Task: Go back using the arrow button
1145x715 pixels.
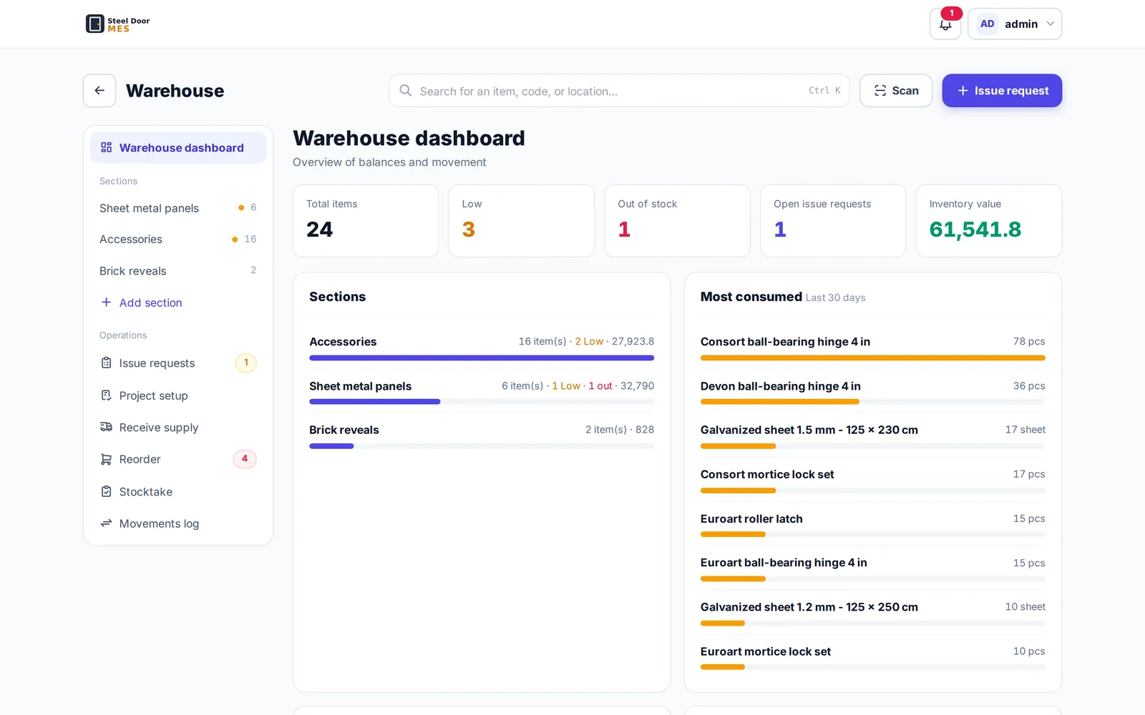Action: [99, 91]
